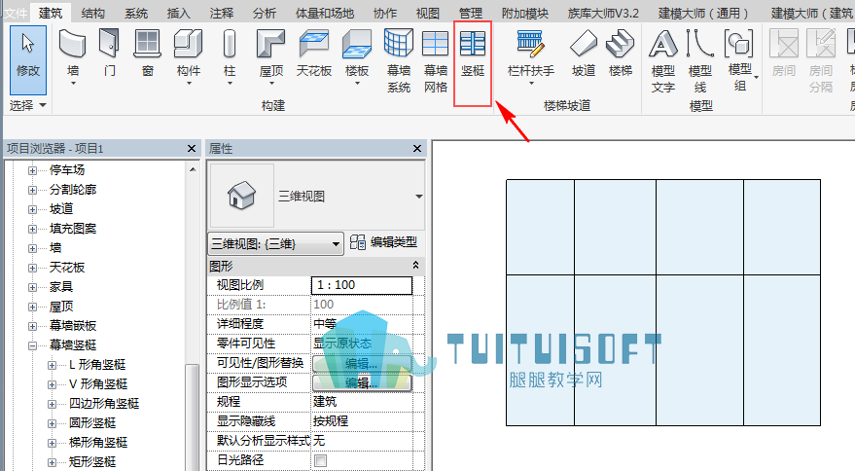The width and height of the screenshot is (855, 471).
Task: Open the 文件 menu
Action: pos(15,13)
